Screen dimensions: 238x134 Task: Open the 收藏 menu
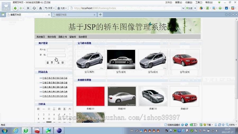(x=189, y=2)
